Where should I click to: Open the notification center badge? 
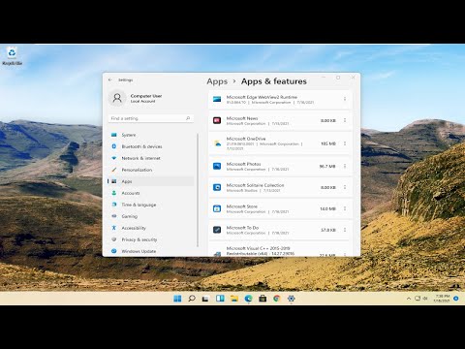pyautogui.click(x=456, y=299)
